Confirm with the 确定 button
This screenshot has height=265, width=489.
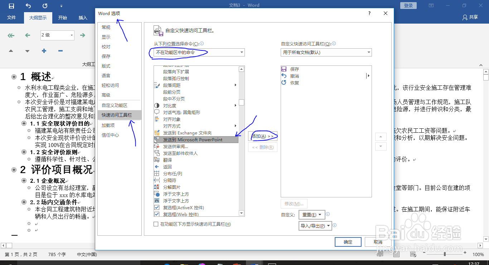pyautogui.click(x=348, y=242)
